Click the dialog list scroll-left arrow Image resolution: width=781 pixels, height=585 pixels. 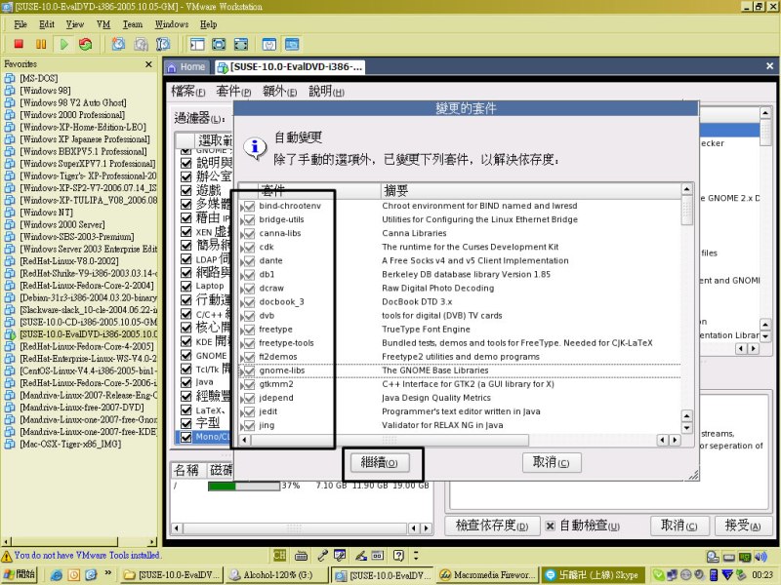click(245, 440)
